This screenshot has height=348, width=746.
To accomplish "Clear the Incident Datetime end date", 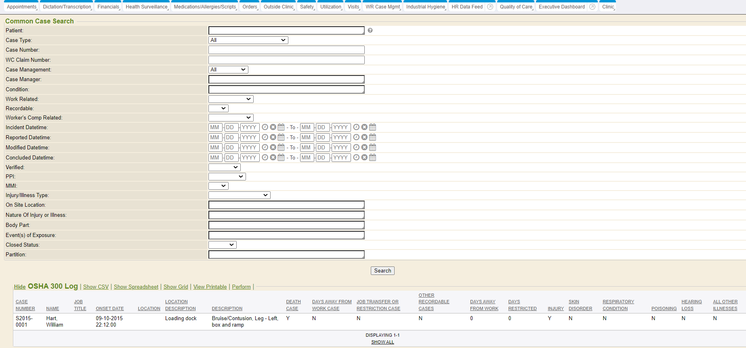I will pyautogui.click(x=364, y=127).
